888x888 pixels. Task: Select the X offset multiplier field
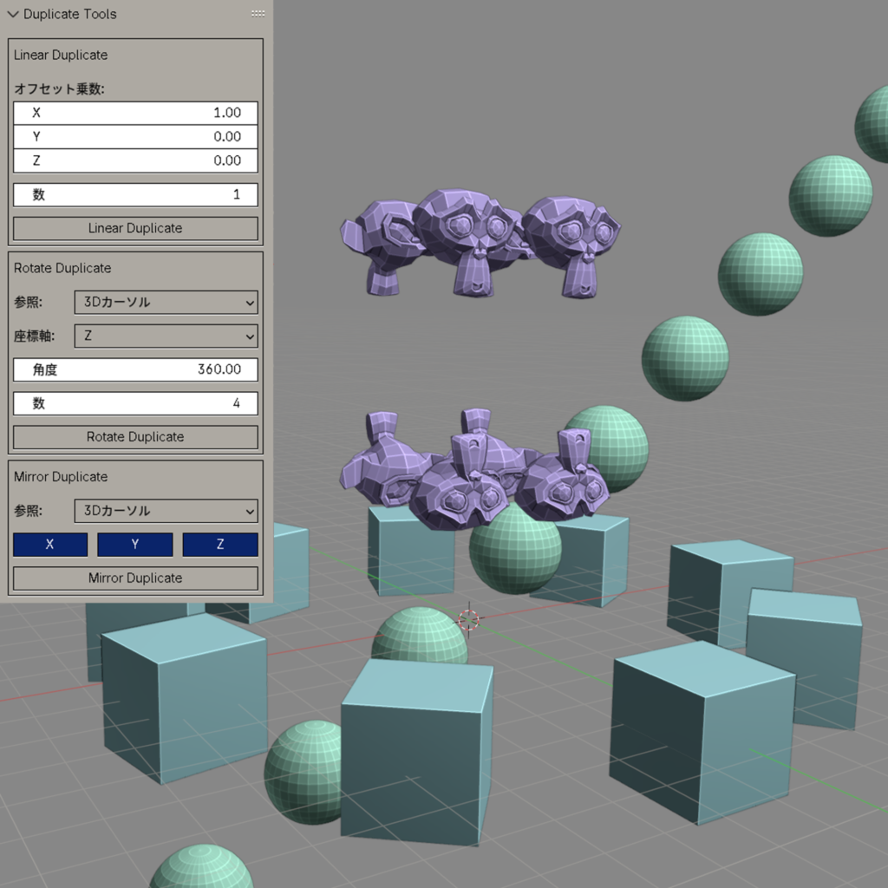click(135, 113)
